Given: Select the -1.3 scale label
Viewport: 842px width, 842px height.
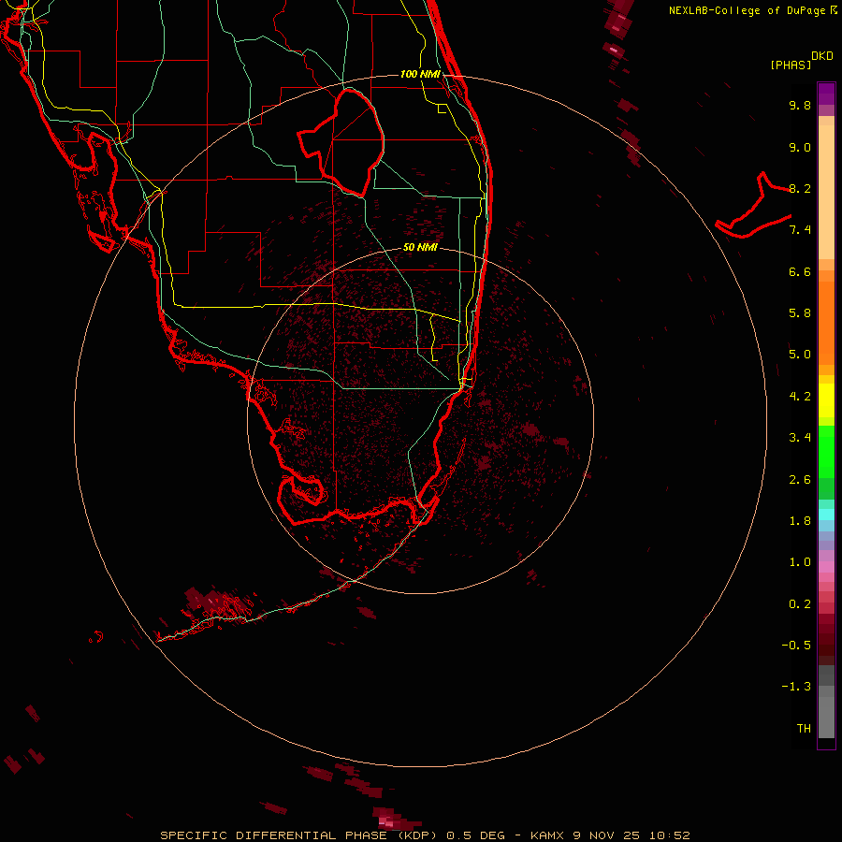Looking at the screenshot, I should click(796, 687).
